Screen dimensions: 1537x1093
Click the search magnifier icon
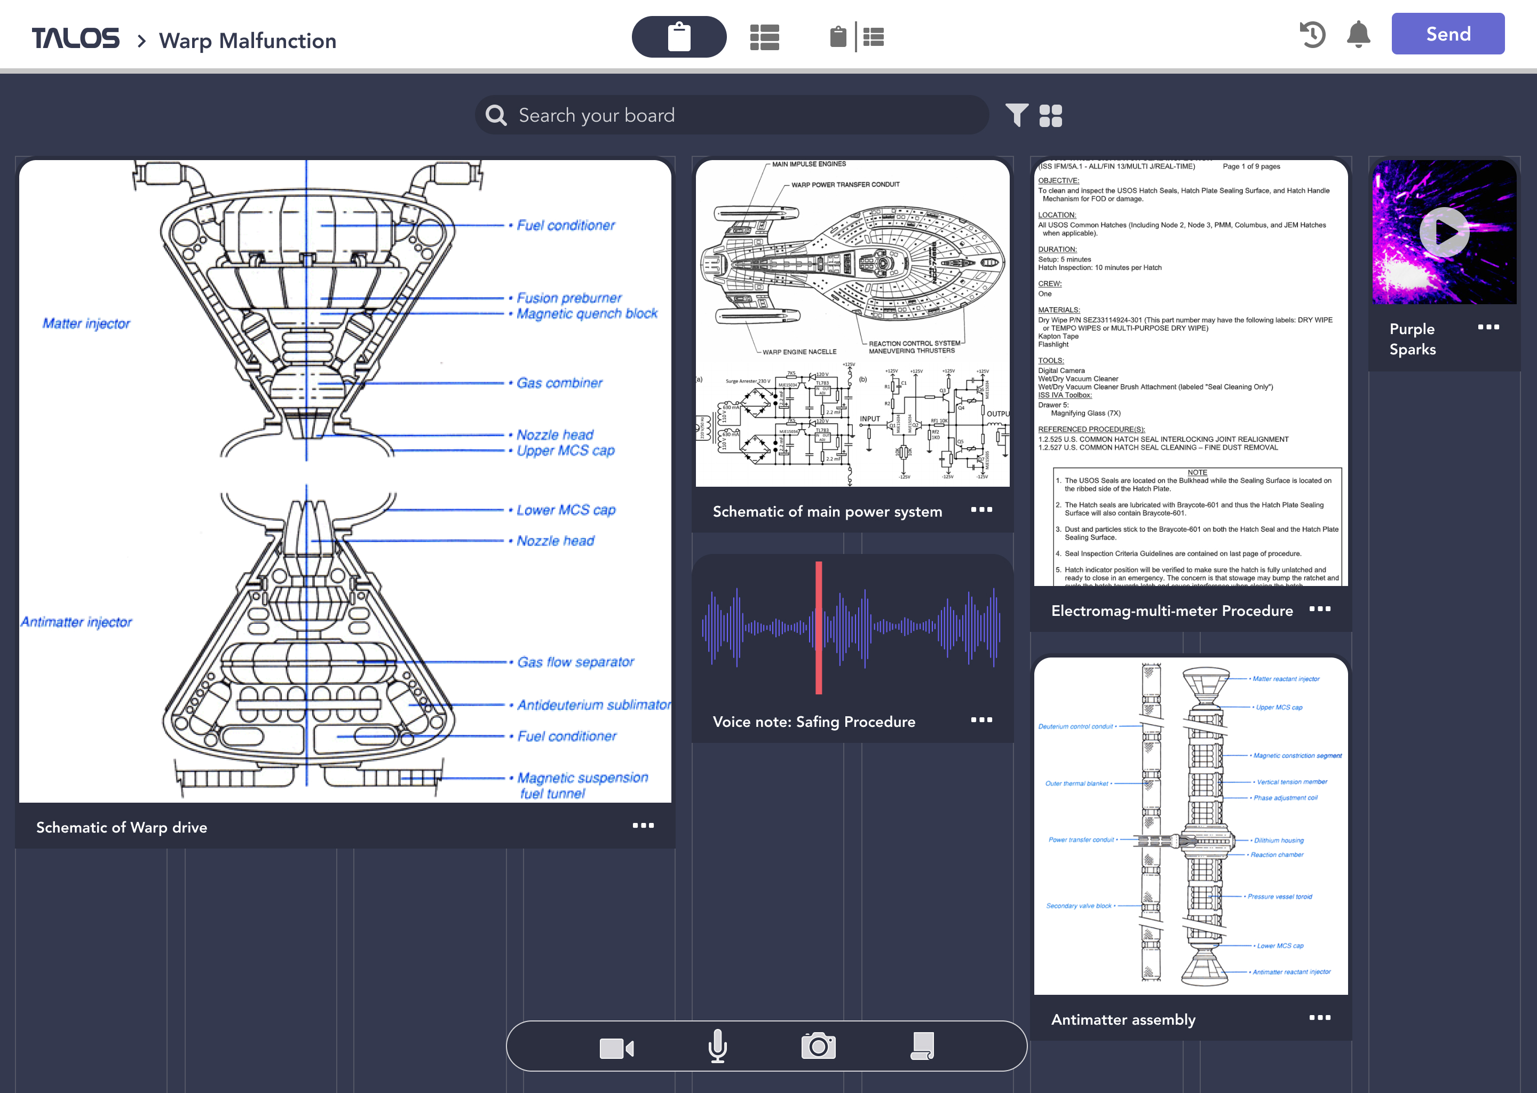point(496,115)
